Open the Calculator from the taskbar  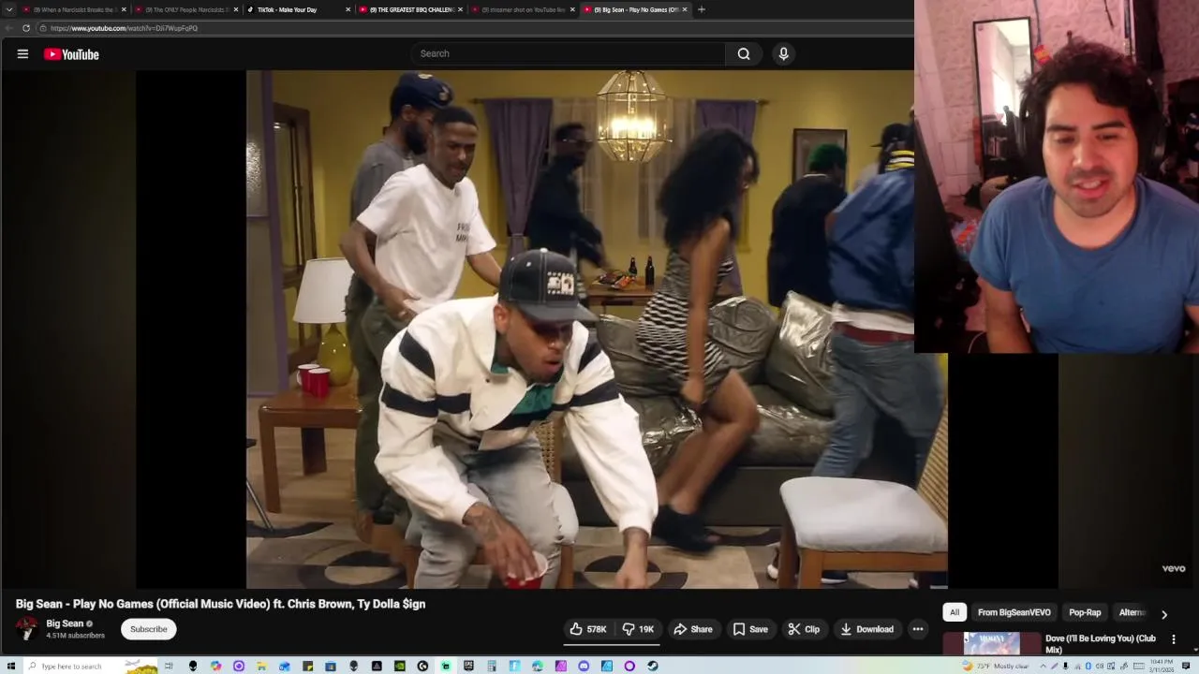492,666
